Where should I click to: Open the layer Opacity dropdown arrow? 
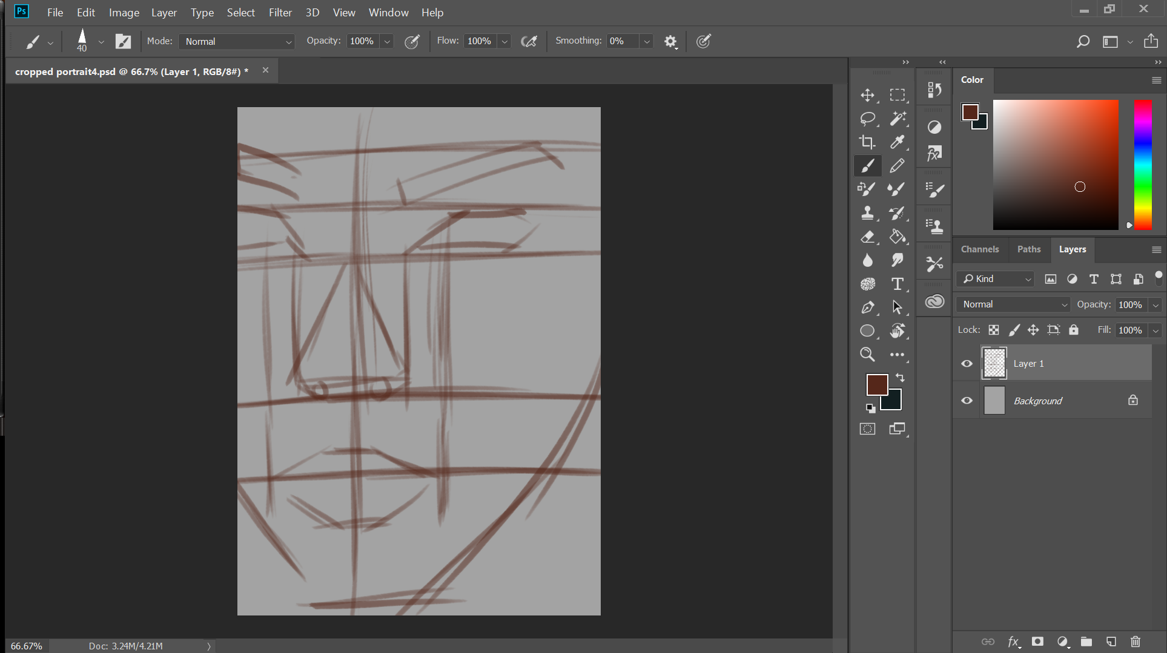[1155, 304]
